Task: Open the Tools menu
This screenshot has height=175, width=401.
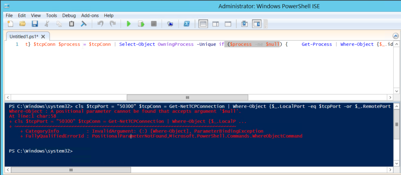Action: 51,15
